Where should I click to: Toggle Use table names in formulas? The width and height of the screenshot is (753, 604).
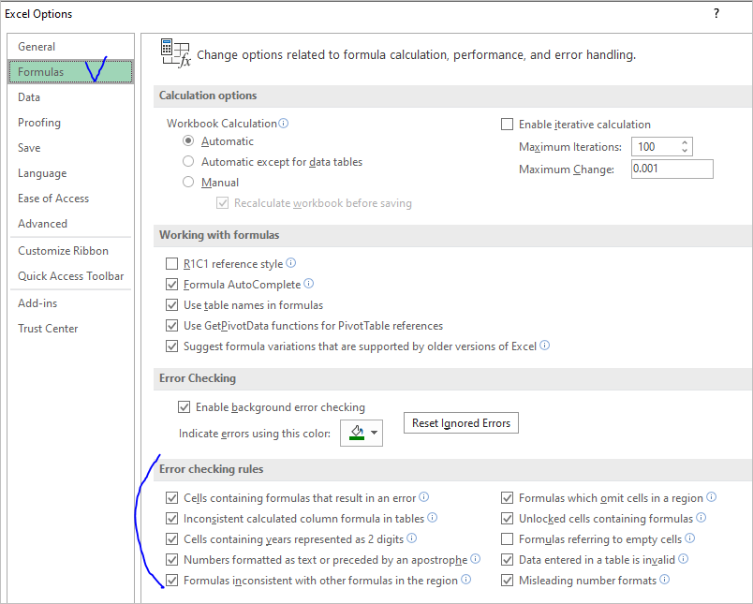point(171,305)
